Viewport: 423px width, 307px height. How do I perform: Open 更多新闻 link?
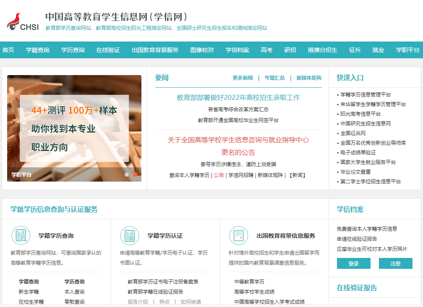click(x=243, y=78)
